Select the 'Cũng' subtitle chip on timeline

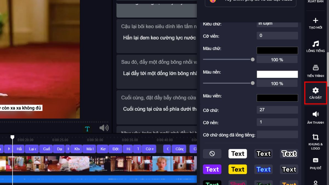[x=179, y=149]
